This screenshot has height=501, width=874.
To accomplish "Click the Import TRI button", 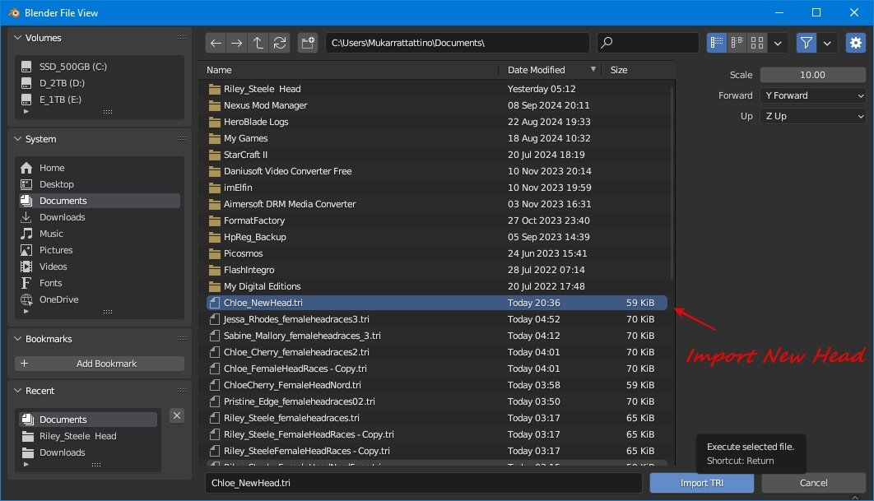I will [x=701, y=483].
